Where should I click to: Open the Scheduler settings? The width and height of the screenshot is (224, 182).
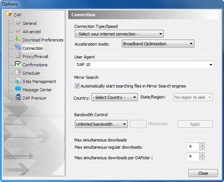pyautogui.click(x=31, y=73)
